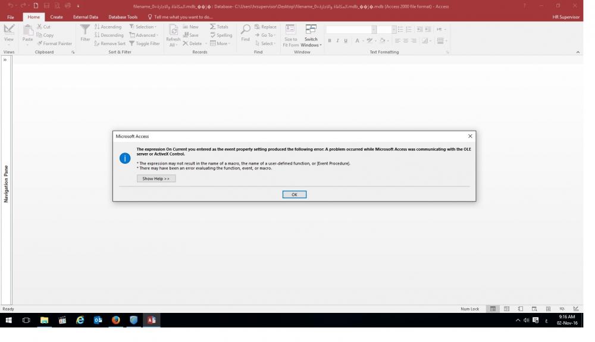Click the Find magnifier icon
The image size is (595, 342).
click(x=246, y=30)
